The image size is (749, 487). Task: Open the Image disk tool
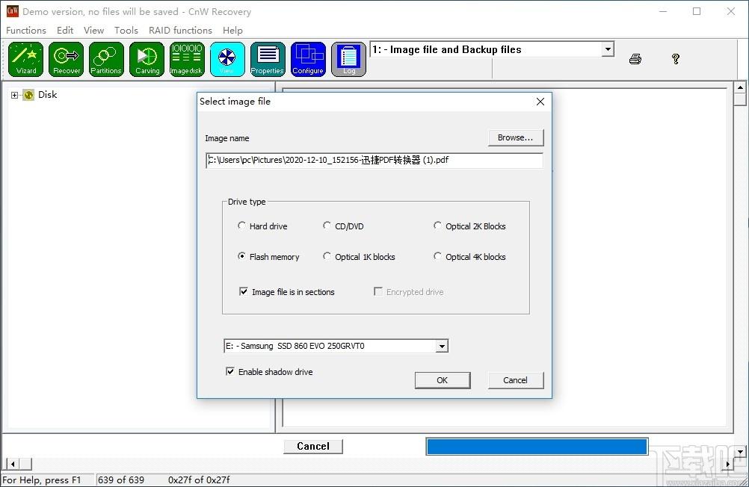(187, 59)
